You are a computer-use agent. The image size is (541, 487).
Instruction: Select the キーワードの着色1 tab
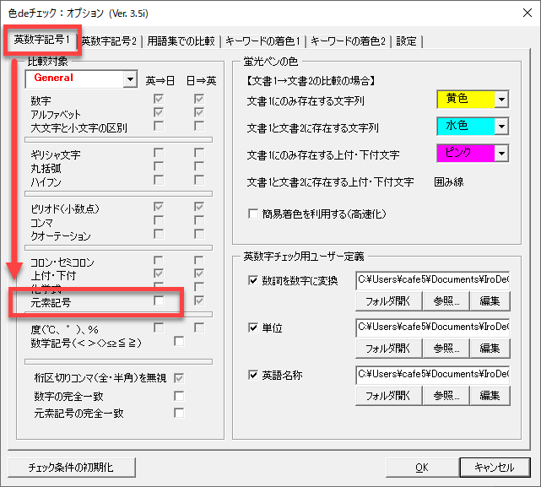(263, 41)
